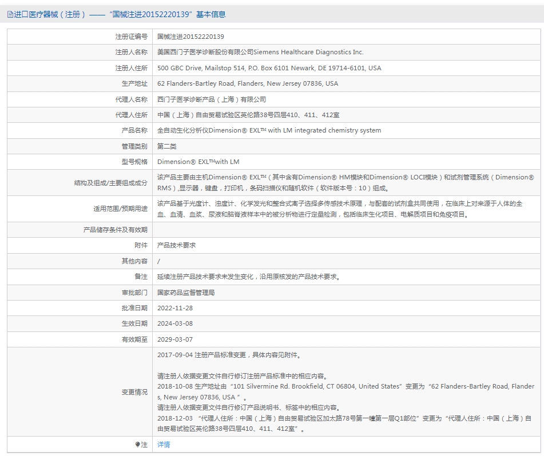544x456 pixels.
Task: Select the structure description starting 该产品主要由主机
Action: 346,183
